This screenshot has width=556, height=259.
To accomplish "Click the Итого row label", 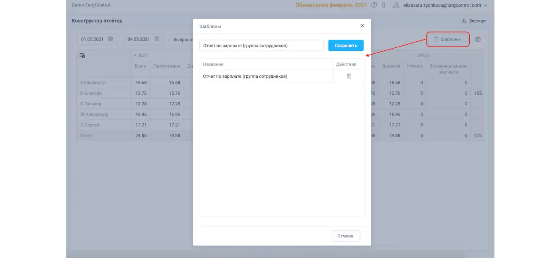I will pos(86,135).
